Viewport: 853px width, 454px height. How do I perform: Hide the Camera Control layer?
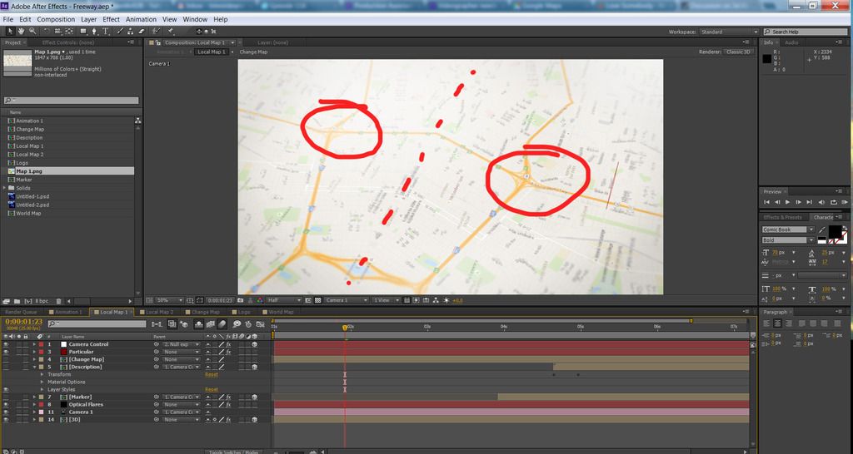(x=6, y=344)
